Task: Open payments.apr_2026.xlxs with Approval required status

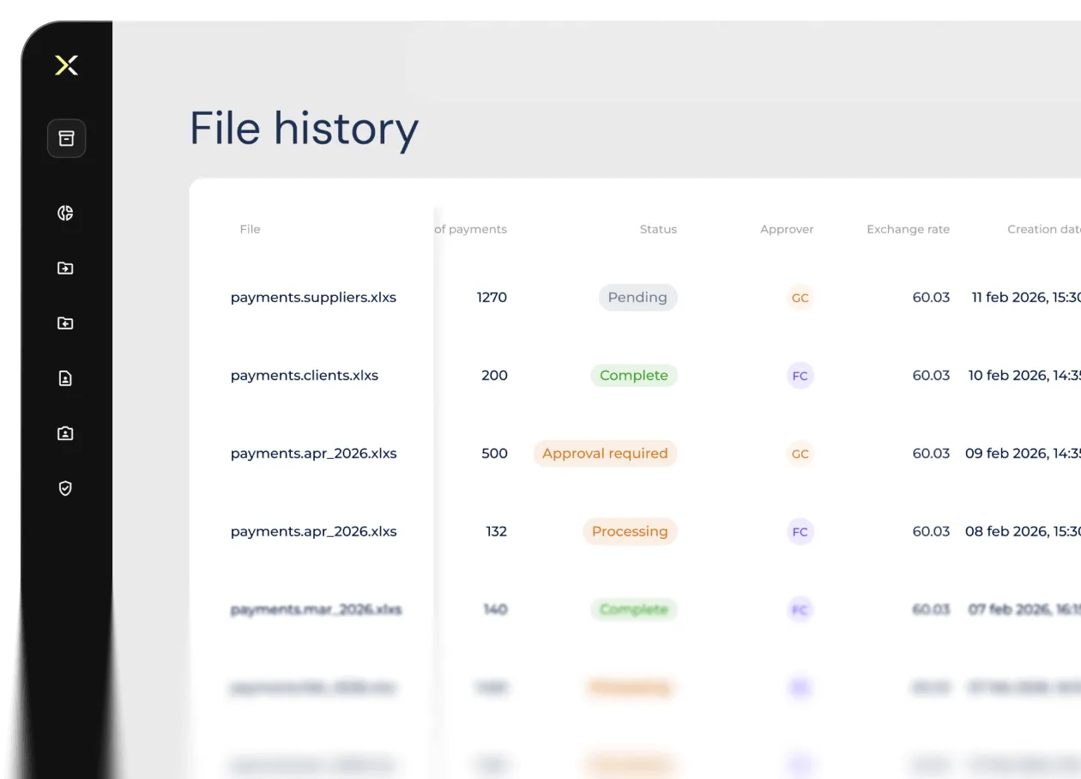Action: point(313,454)
